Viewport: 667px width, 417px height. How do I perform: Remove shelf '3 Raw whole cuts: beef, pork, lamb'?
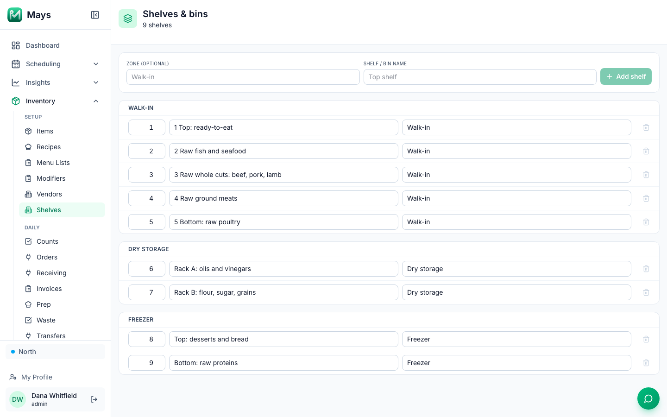[x=646, y=175]
